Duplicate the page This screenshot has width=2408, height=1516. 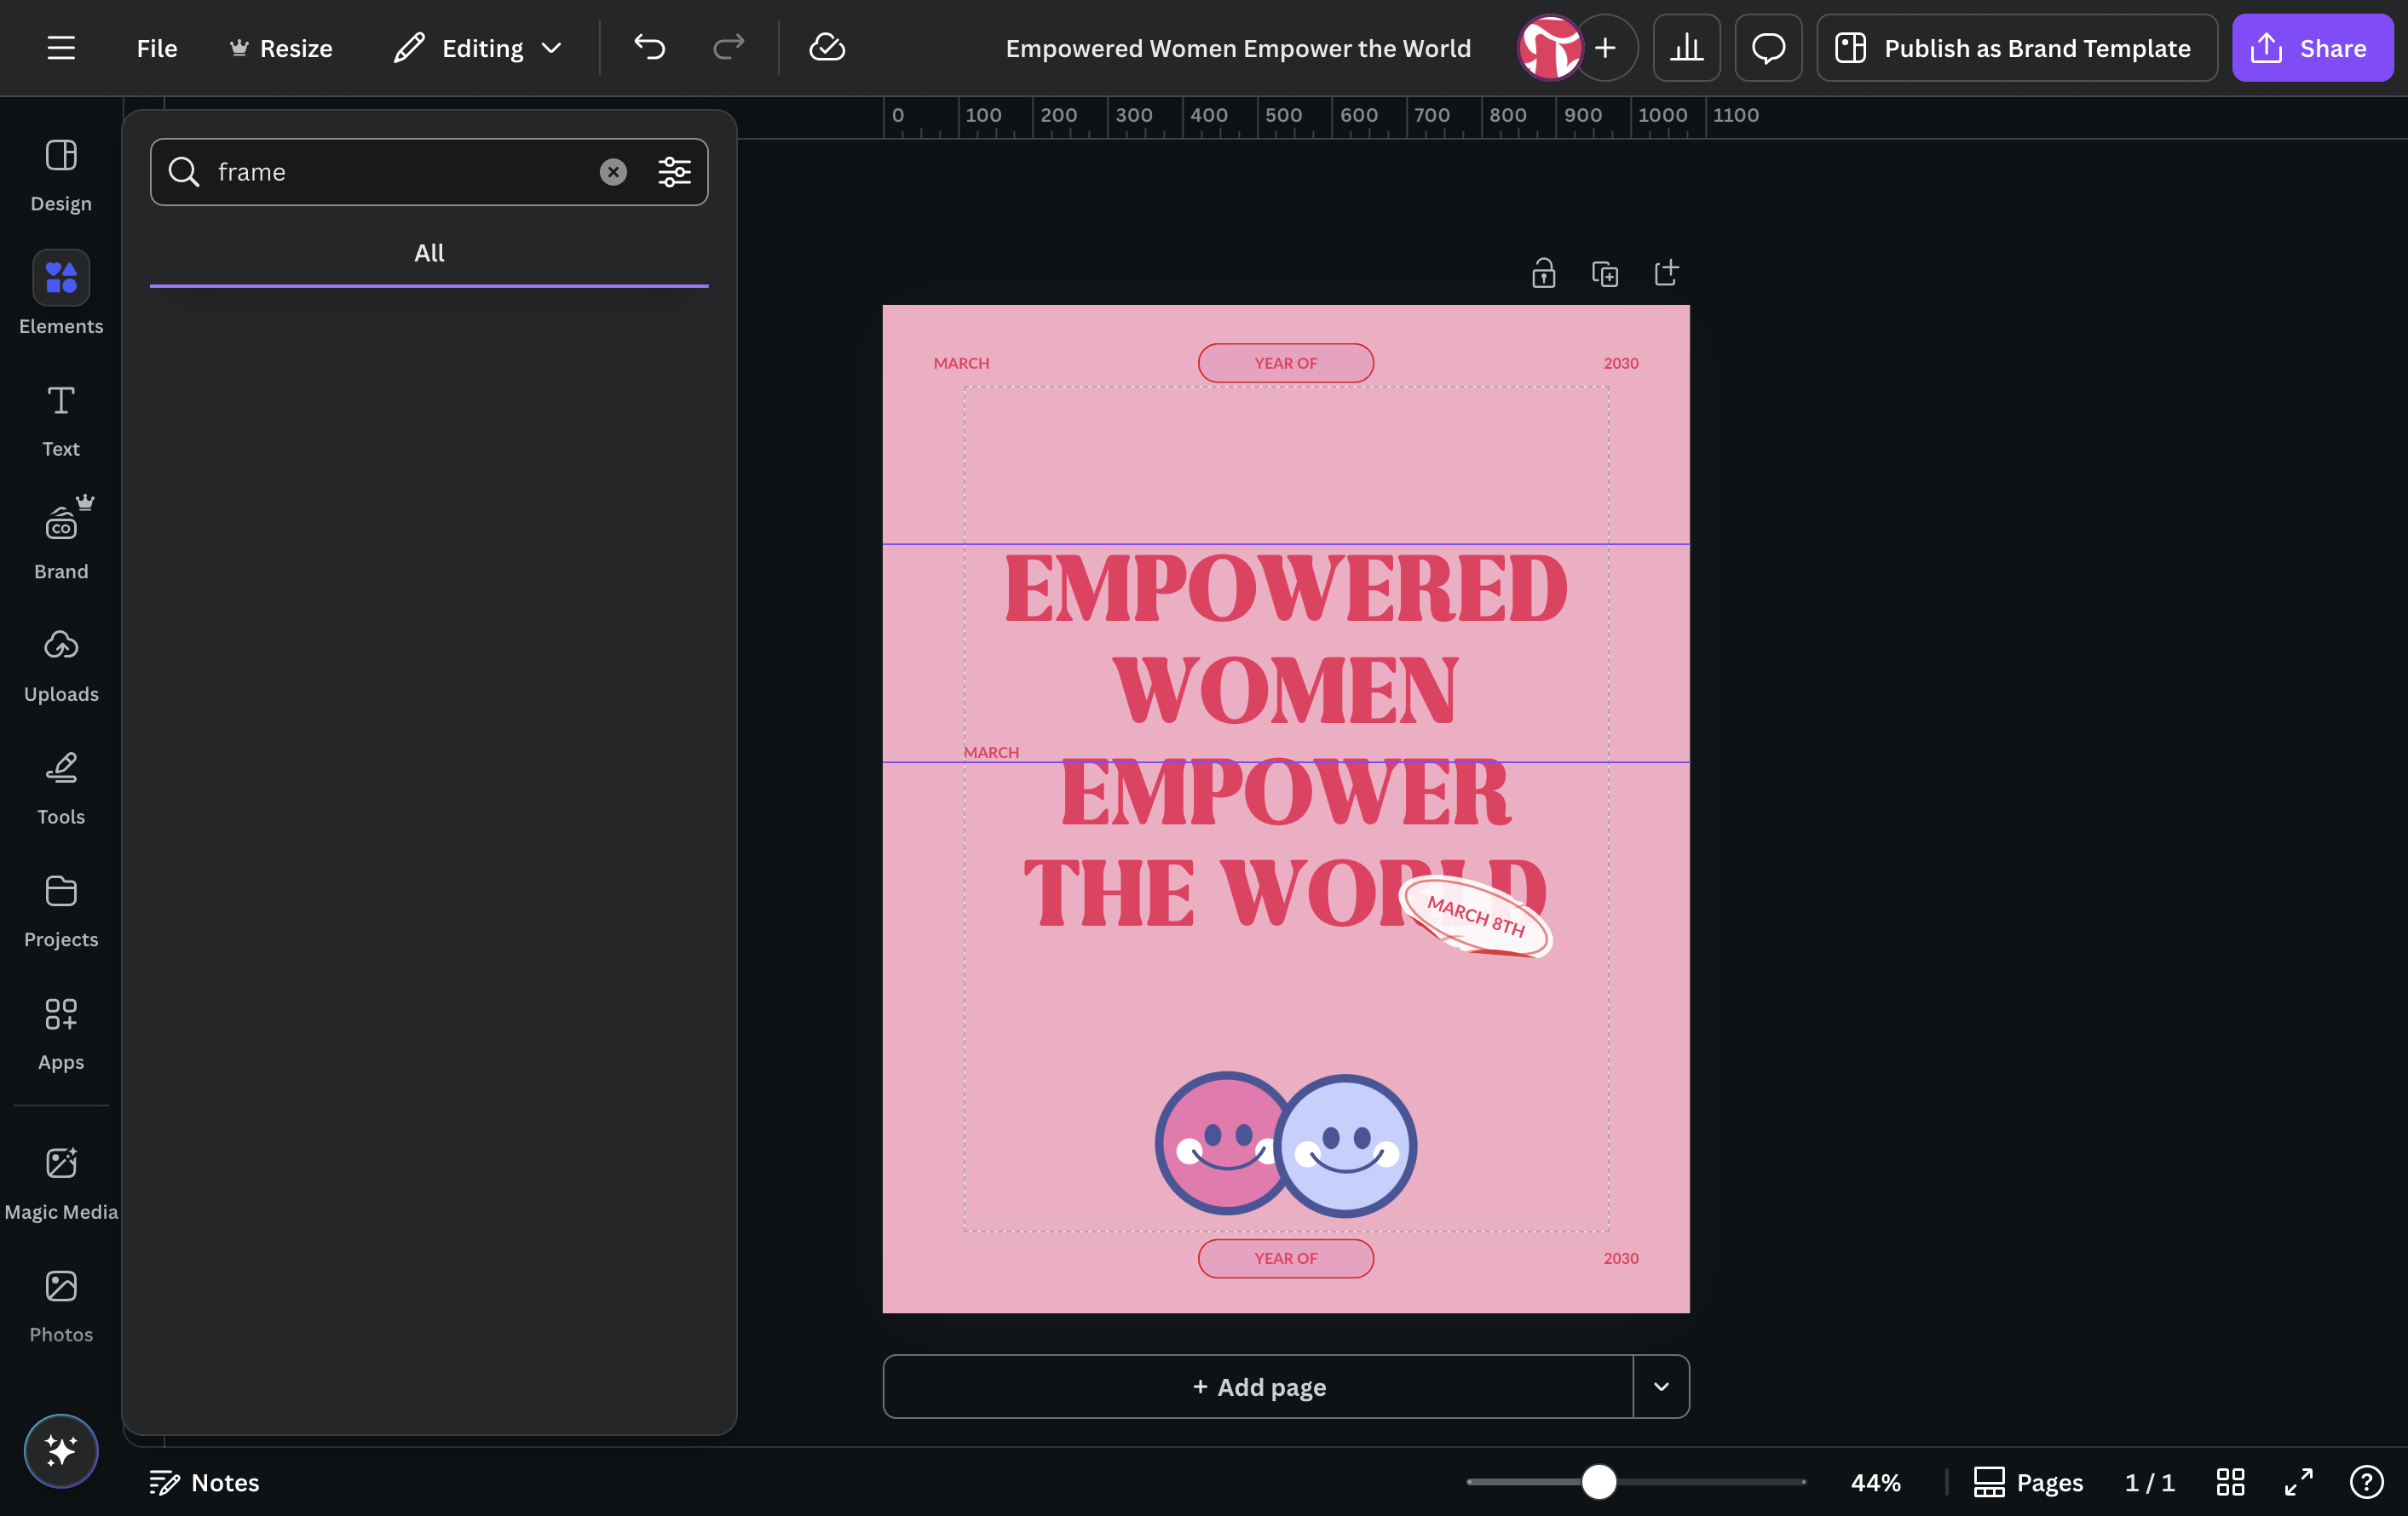1605,273
